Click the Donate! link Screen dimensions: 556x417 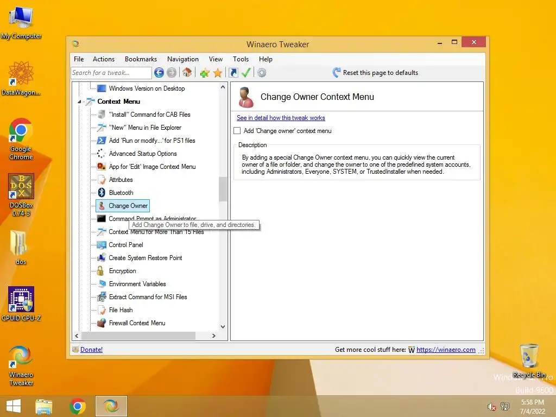coord(91,350)
